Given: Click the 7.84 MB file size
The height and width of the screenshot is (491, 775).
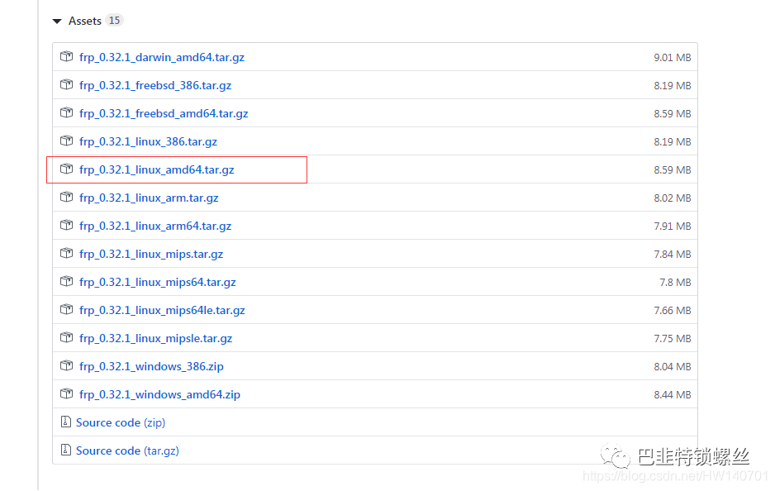Looking at the screenshot, I should (x=673, y=255).
